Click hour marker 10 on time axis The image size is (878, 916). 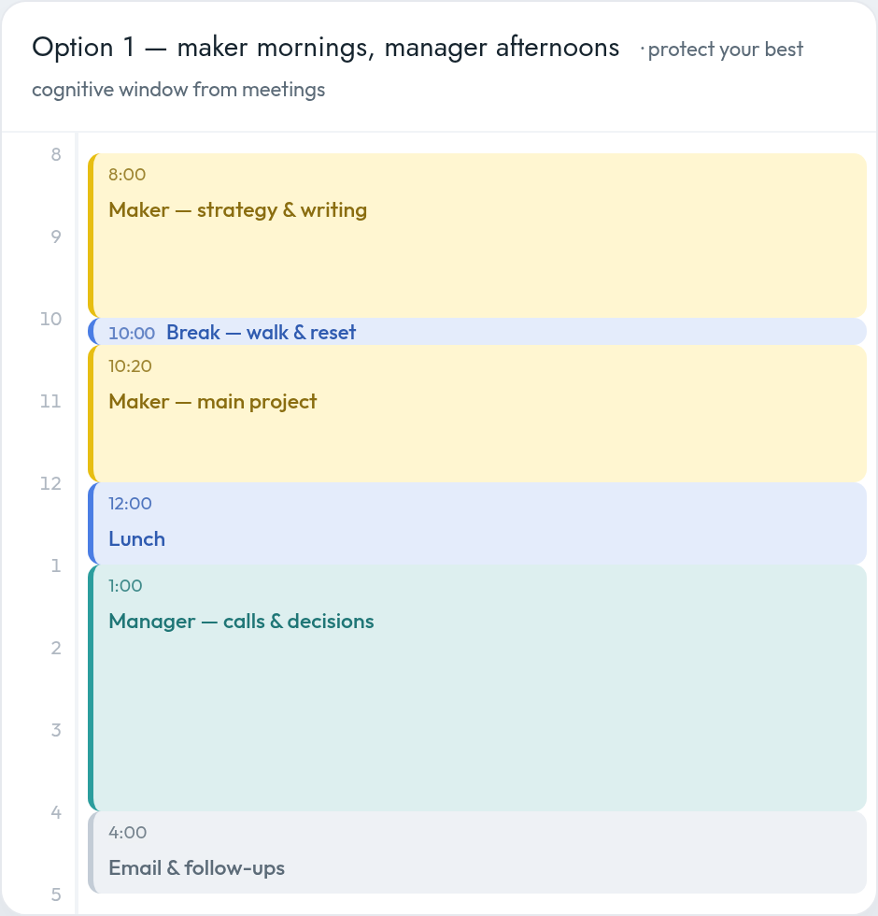click(x=50, y=319)
